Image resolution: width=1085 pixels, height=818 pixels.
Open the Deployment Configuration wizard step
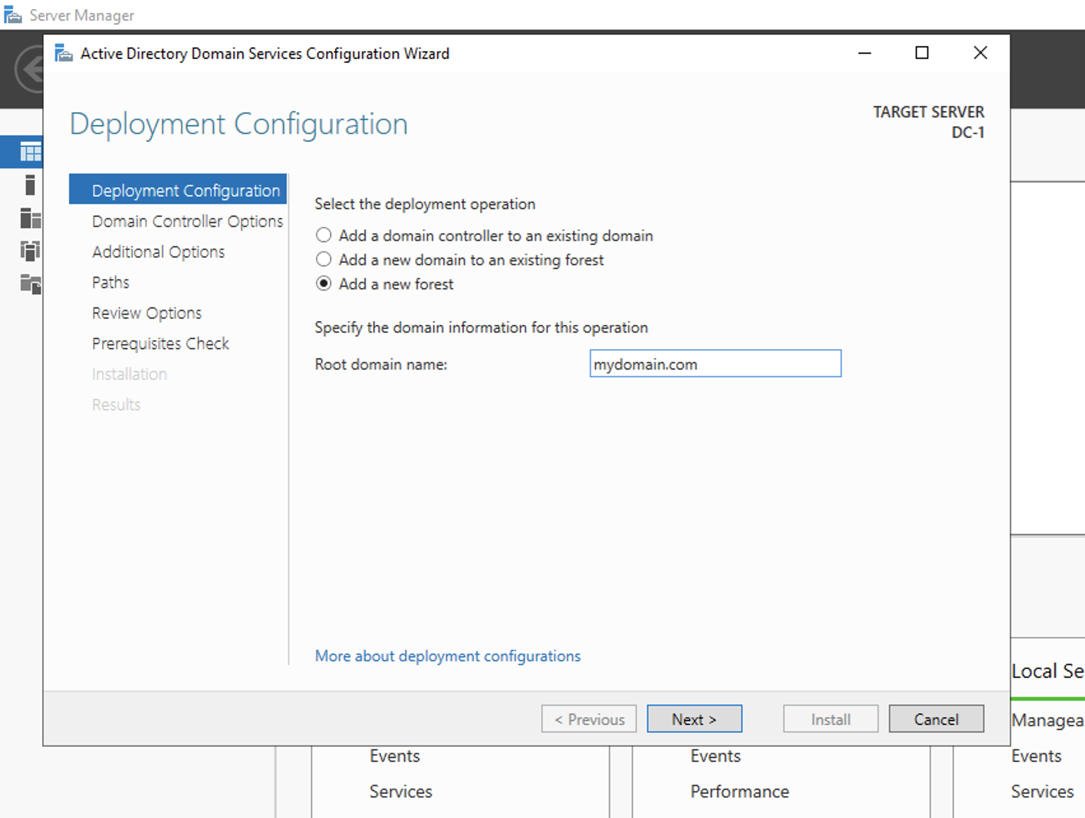[178, 190]
